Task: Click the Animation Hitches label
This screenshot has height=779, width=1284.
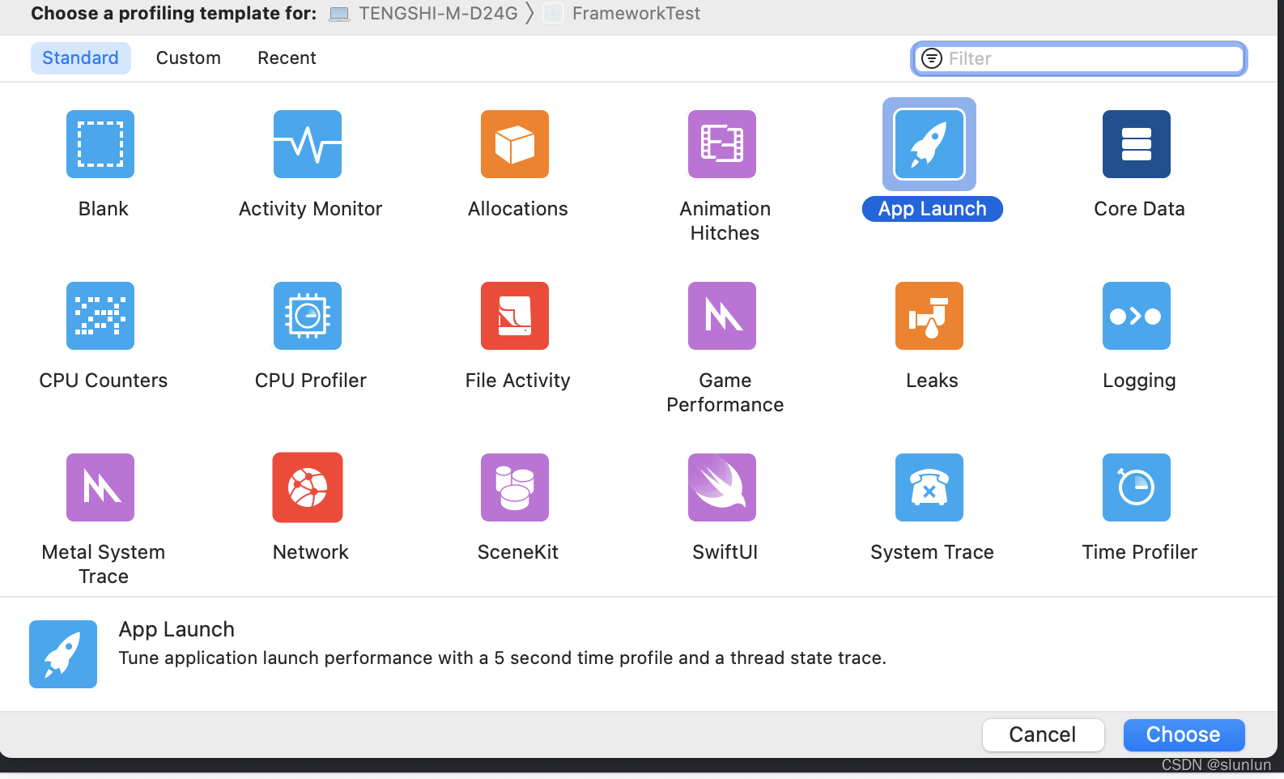Action: point(725,221)
